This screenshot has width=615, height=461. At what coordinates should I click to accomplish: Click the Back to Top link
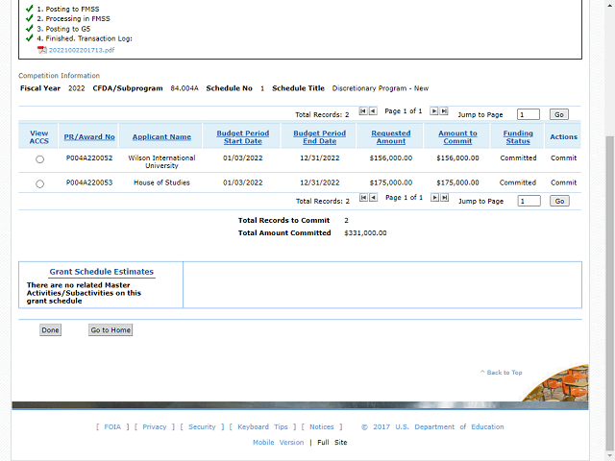[504, 373]
